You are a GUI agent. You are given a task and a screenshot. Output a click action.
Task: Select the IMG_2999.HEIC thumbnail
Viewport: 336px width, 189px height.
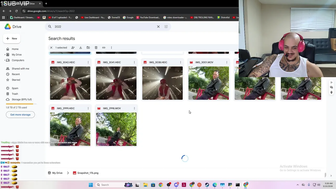[70, 129]
